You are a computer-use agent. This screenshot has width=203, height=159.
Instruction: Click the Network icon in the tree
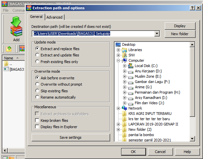coord(124,108)
